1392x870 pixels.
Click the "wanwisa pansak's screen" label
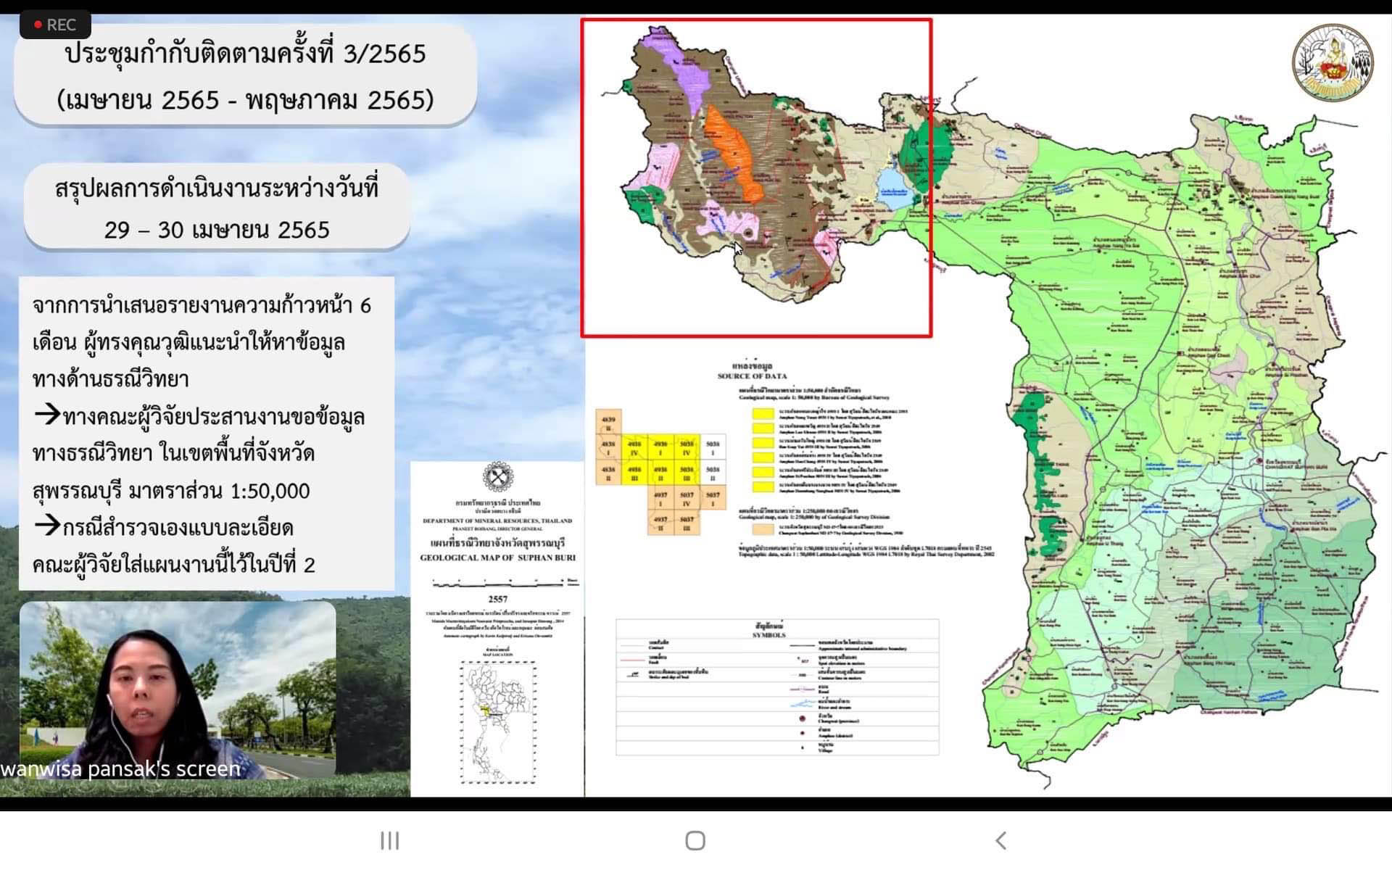click(120, 768)
